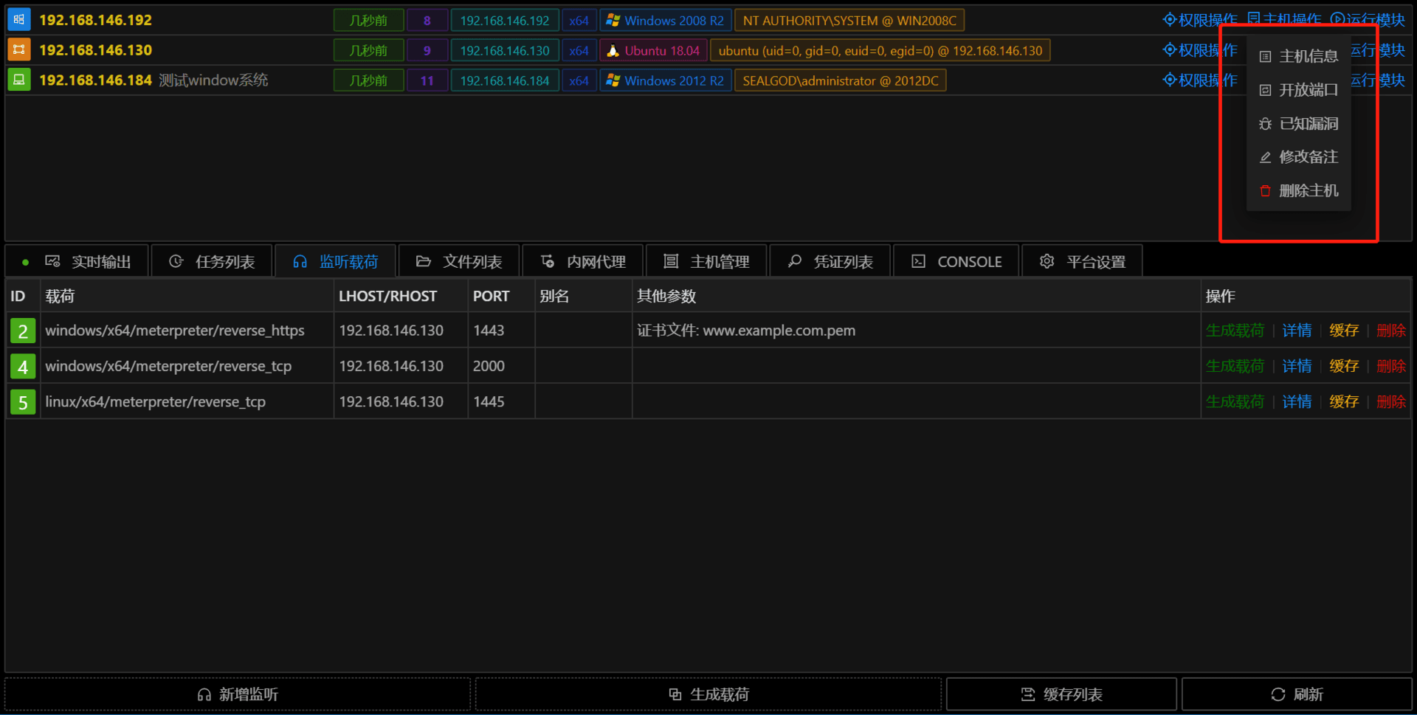Click the NT AUTHORITY\SYSTEM @ WIN2008C tag

coord(849,21)
